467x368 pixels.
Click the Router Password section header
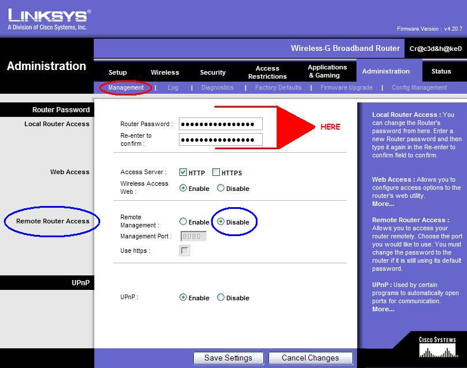pyautogui.click(x=61, y=110)
